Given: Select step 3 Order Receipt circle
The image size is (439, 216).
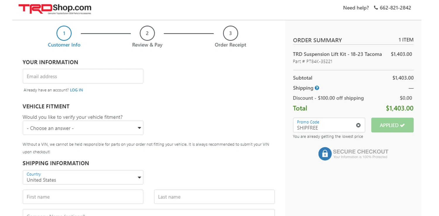Looking at the screenshot, I should point(230,33).
